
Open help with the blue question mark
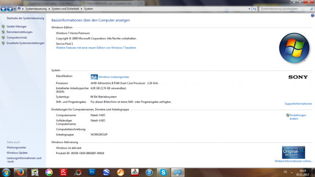(313, 15)
